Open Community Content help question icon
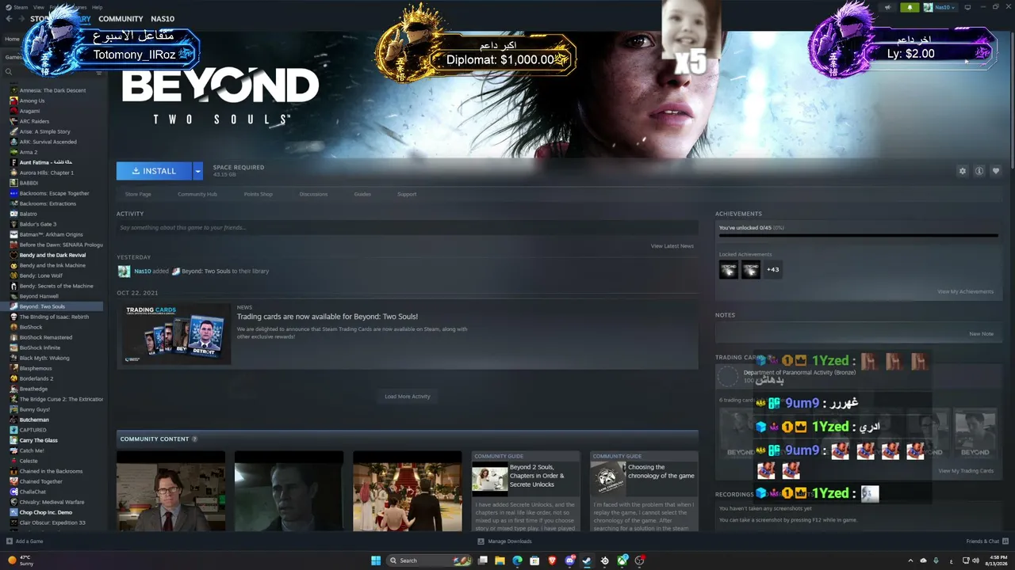 pyautogui.click(x=194, y=439)
